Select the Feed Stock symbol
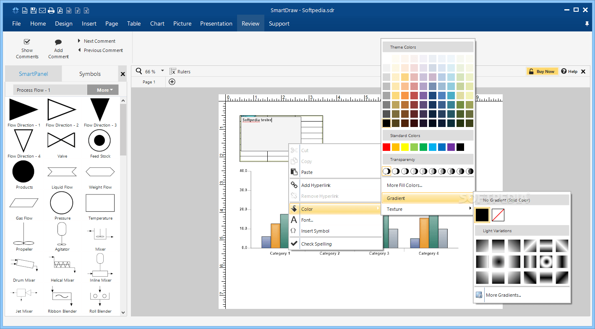The image size is (595, 329). pyautogui.click(x=99, y=139)
